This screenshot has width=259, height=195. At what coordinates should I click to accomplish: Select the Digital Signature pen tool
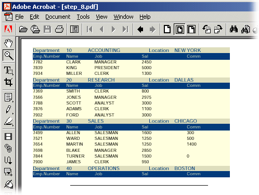[9, 184]
